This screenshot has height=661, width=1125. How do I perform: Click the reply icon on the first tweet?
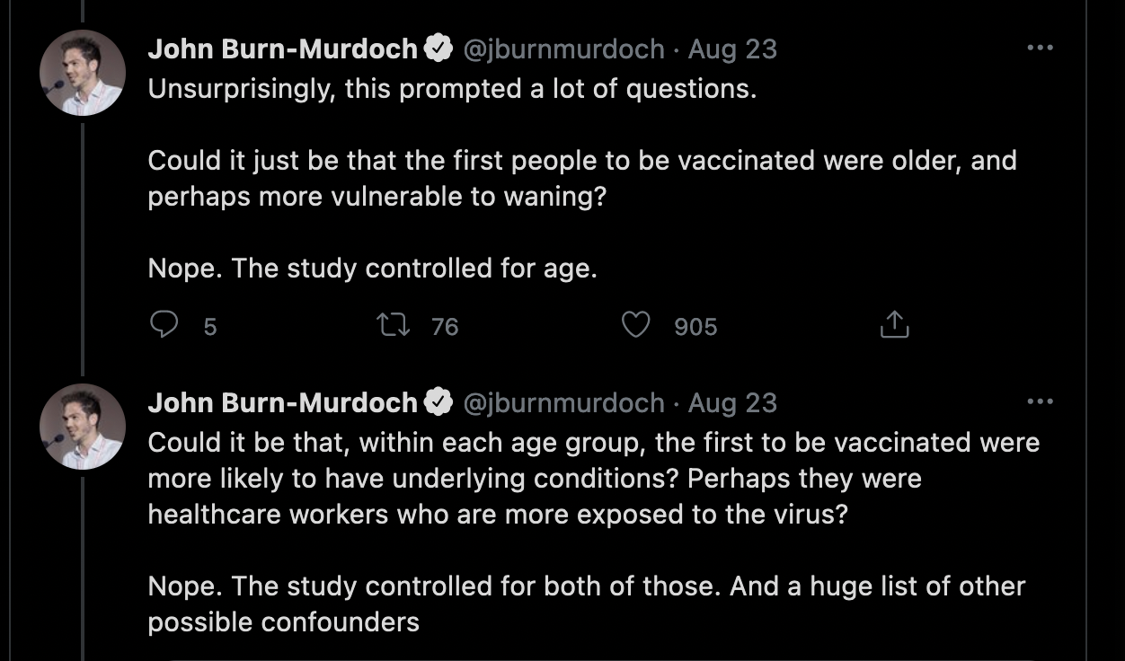point(163,326)
